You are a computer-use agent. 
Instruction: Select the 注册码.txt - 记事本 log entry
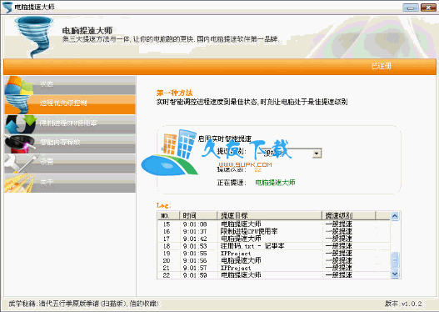(252, 246)
